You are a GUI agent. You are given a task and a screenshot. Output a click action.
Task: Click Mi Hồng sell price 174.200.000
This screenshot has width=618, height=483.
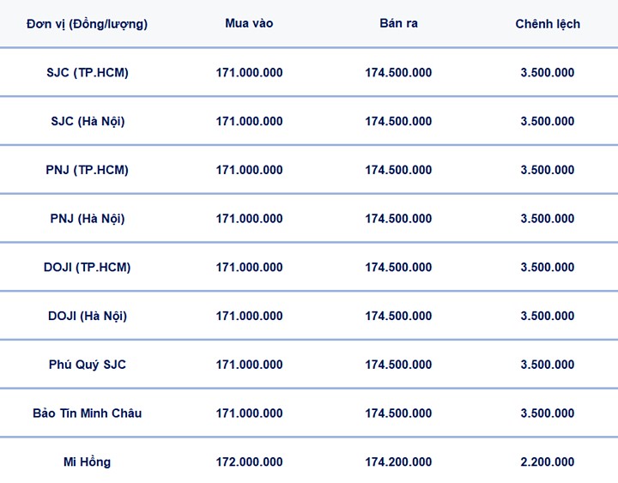coord(398,462)
